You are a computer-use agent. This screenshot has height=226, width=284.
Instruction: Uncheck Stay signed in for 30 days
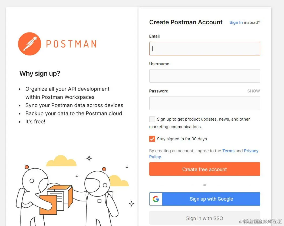[152, 139]
